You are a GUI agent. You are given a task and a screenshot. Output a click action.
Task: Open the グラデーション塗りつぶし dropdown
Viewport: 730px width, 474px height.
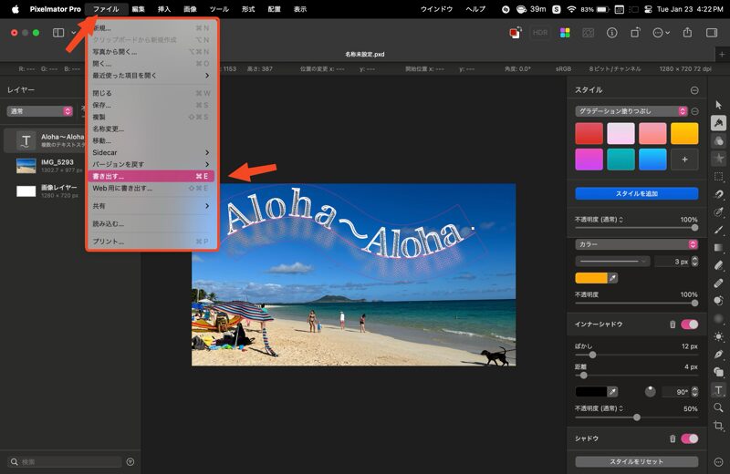(631, 111)
